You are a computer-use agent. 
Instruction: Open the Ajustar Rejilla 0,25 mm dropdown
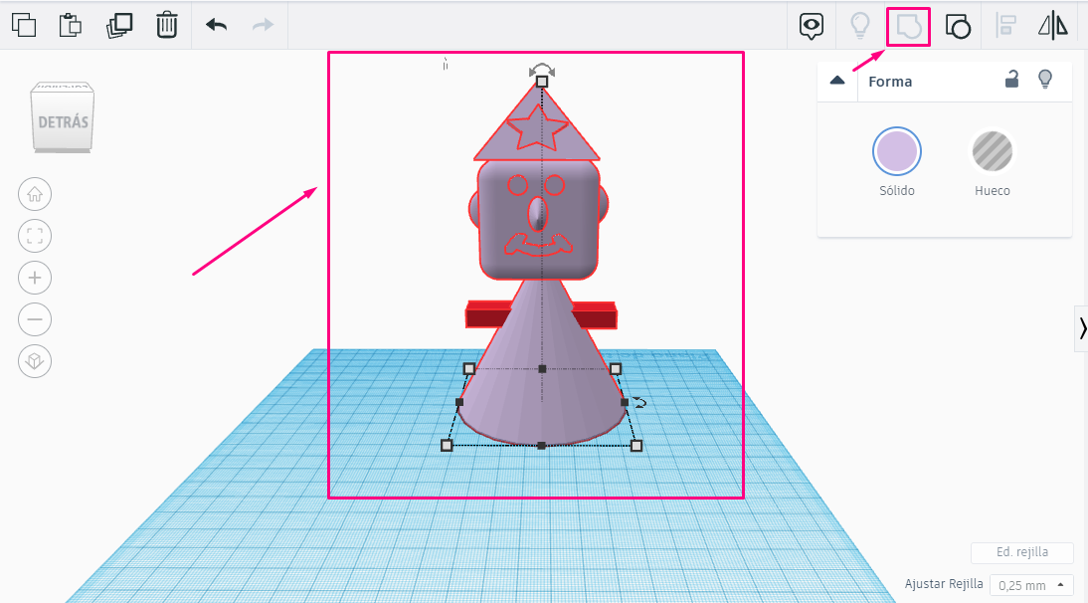point(1031,585)
